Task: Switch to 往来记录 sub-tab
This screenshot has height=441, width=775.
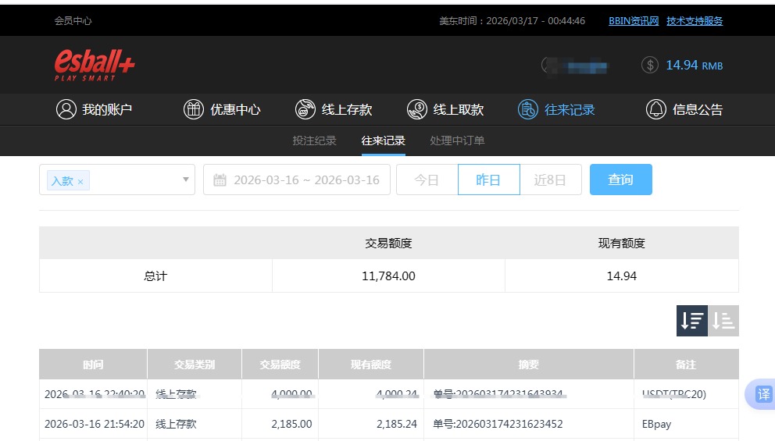Action: point(383,140)
